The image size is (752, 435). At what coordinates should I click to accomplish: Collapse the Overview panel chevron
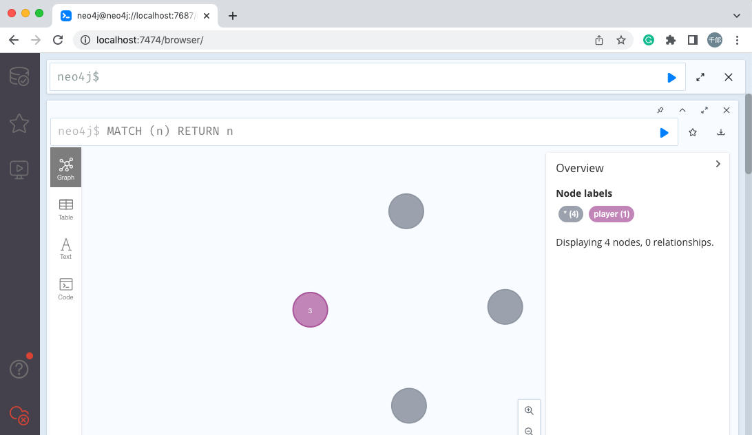point(718,164)
